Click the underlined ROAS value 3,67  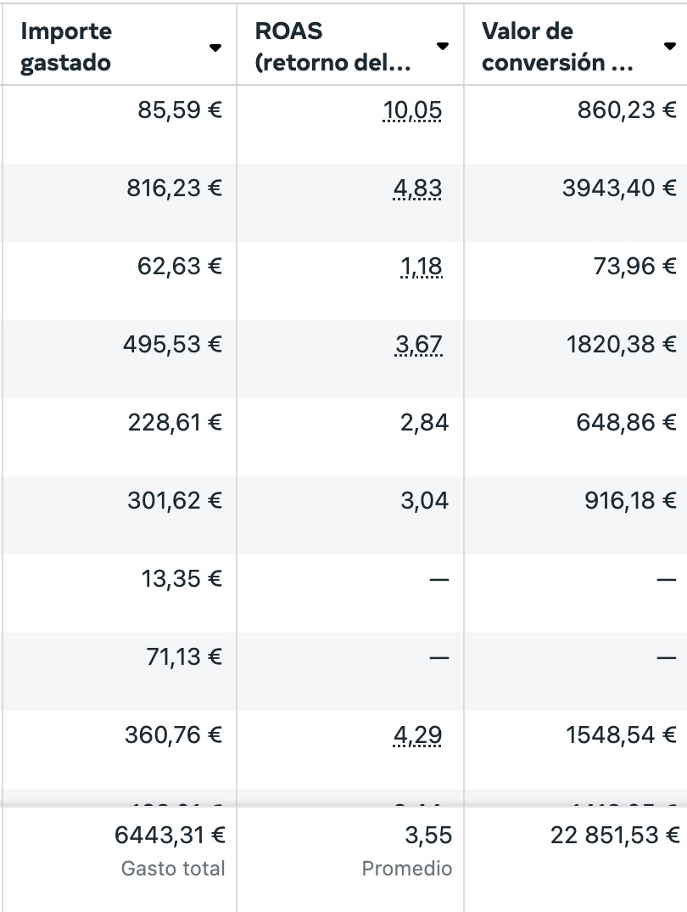pyautogui.click(x=418, y=344)
